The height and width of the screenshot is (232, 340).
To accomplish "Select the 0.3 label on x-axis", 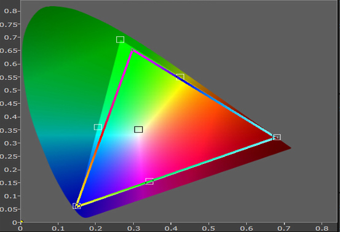I will click(x=133, y=228).
